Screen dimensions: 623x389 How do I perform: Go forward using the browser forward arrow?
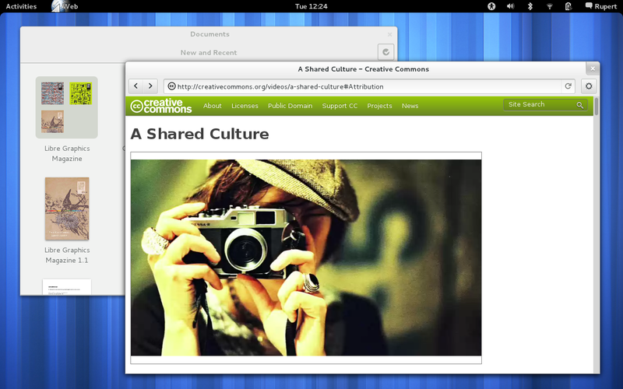[151, 86]
